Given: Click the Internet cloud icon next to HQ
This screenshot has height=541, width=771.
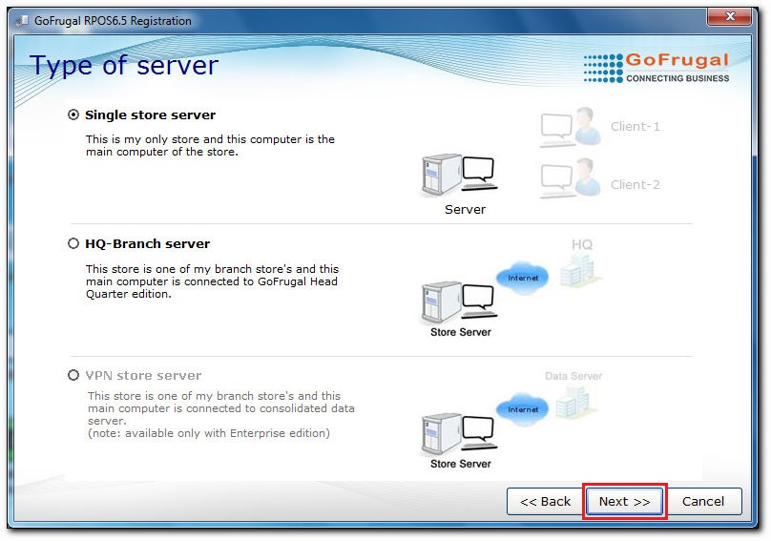Looking at the screenshot, I should (x=522, y=278).
